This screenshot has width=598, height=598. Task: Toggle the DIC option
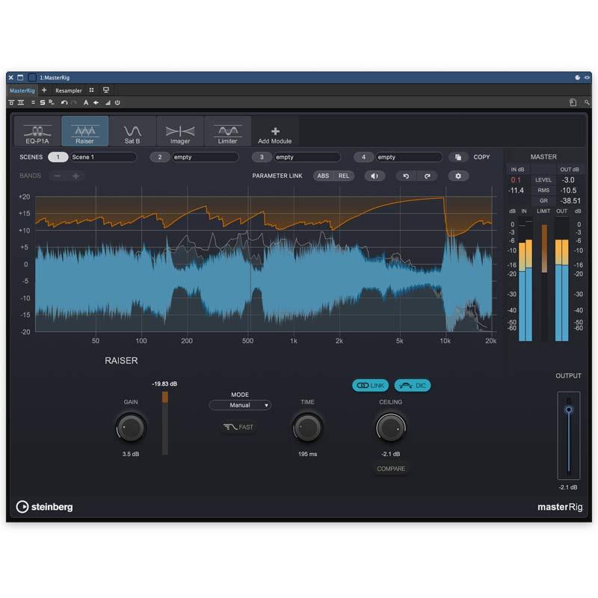pos(413,386)
